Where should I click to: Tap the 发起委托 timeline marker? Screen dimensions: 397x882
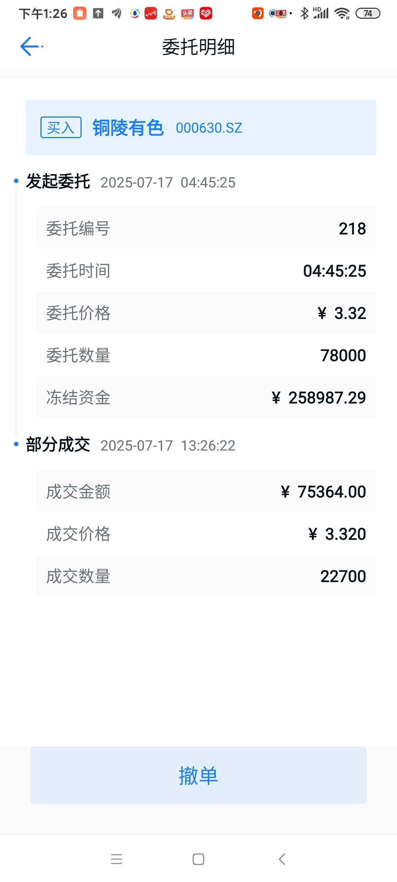point(16,181)
